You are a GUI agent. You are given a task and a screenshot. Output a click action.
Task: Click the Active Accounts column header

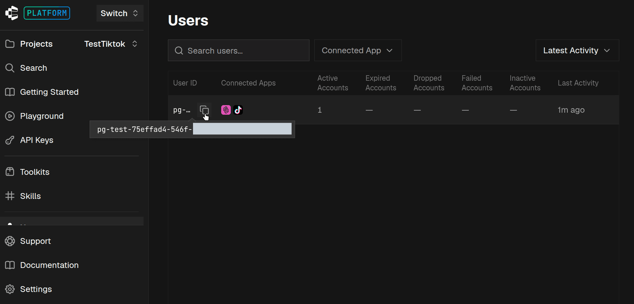[x=333, y=83]
